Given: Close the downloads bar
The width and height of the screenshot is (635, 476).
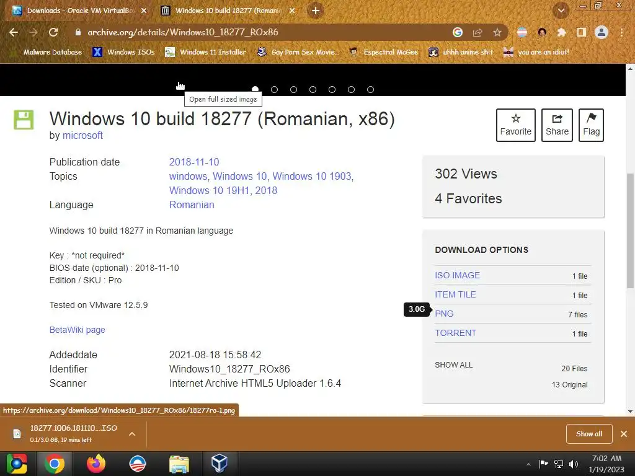Looking at the screenshot, I should 624,434.
